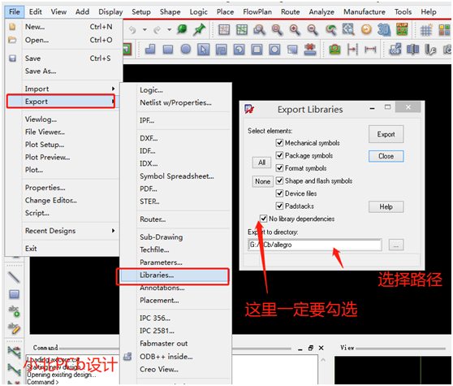Open the FlowPlan menu
Viewport: 453px width, 386px height.
[257, 12]
